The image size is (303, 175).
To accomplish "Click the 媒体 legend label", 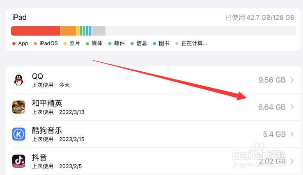I will (97, 43).
